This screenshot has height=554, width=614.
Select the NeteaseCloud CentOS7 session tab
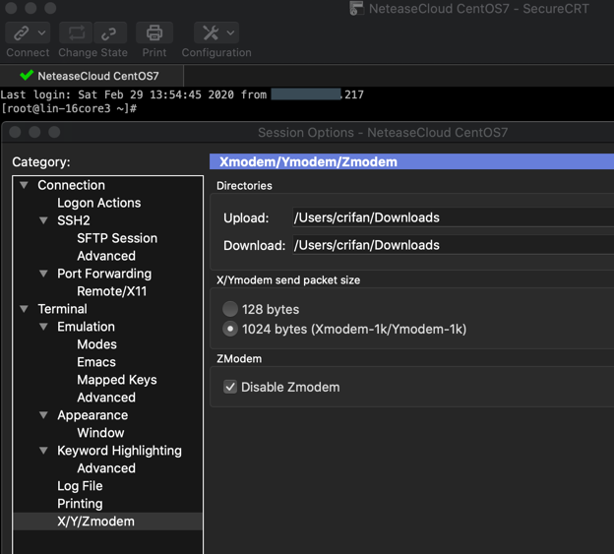[97, 76]
